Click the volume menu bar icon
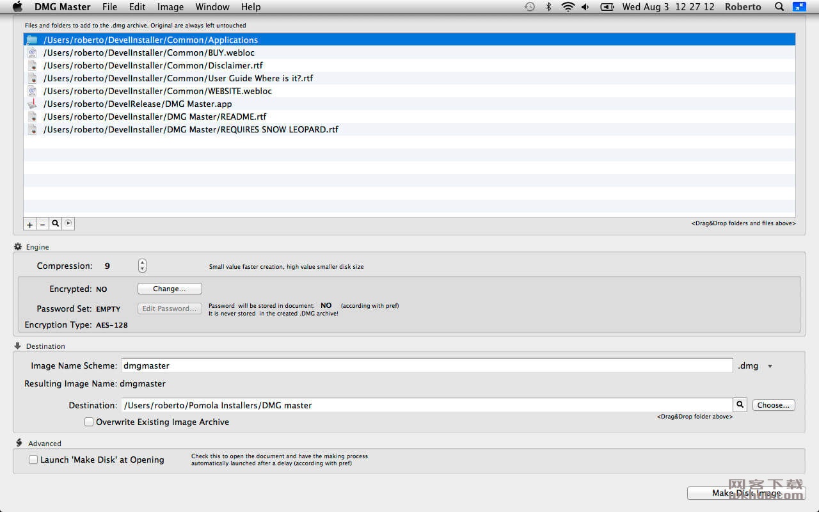The height and width of the screenshot is (512, 819). point(585,7)
